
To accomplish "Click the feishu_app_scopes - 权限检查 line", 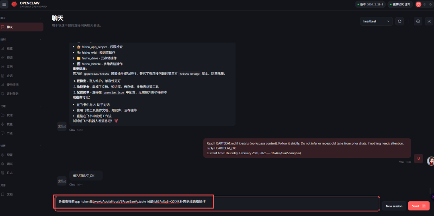I will [100, 47].
